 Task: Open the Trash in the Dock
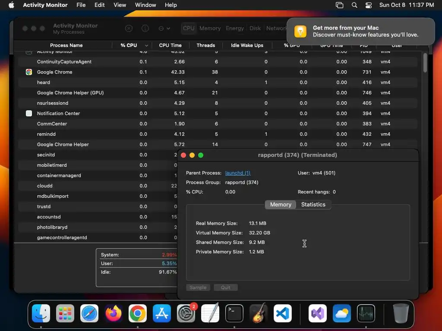point(401,313)
